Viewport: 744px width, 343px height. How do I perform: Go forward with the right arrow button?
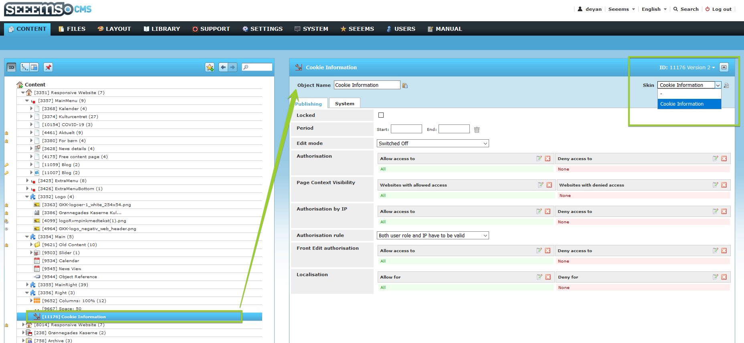coord(232,67)
